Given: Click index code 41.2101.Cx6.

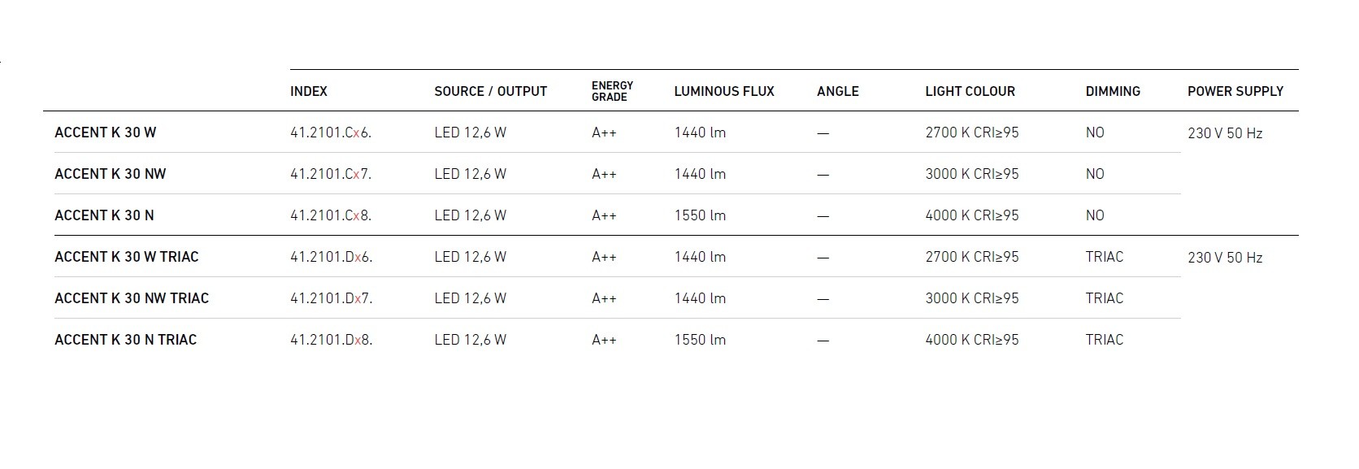Looking at the screenshot, I should 330,132.
